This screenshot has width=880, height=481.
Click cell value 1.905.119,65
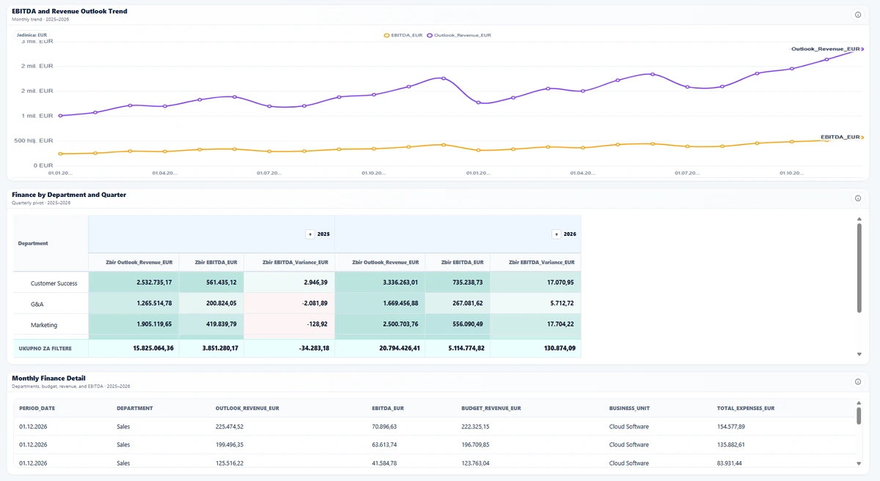pos(133,324)
